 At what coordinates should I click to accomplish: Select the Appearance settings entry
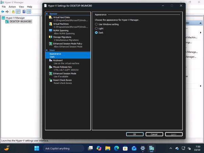click(68, 55)
